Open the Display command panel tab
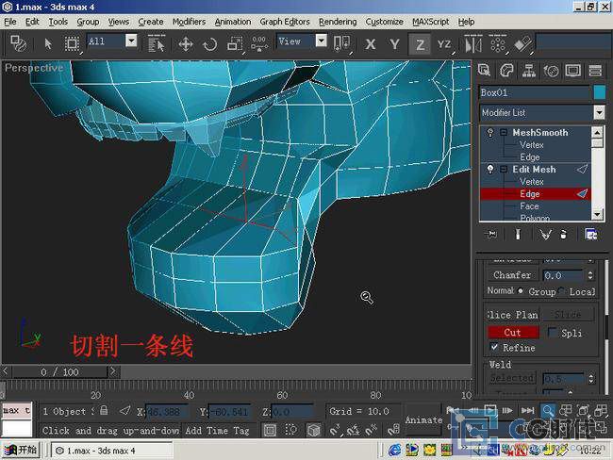The image size is (613, 460). [573, 71]
